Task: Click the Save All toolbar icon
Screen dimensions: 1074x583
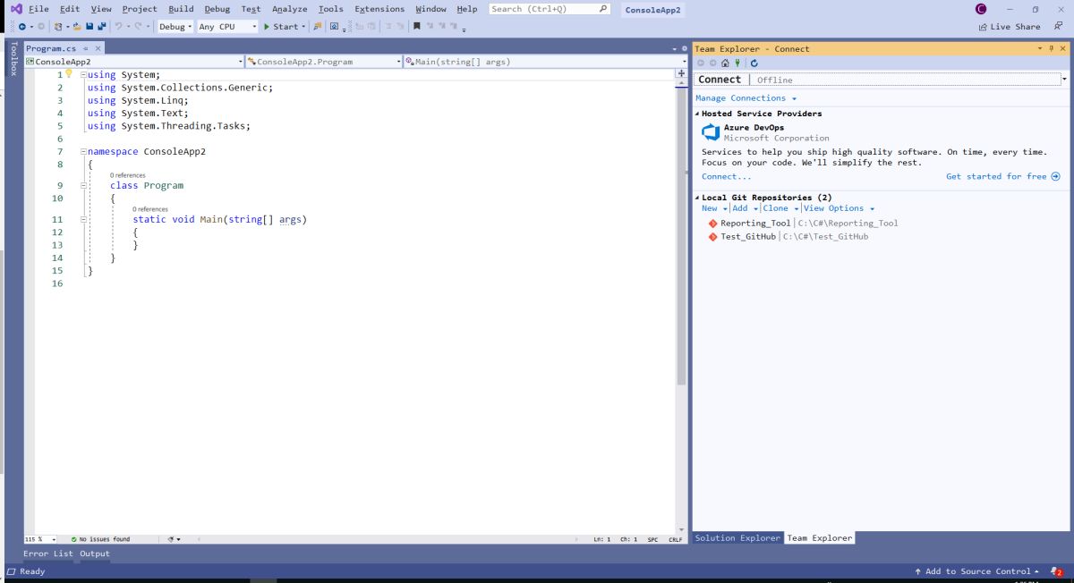Action: pyautogui.click(x=103, y=27)
